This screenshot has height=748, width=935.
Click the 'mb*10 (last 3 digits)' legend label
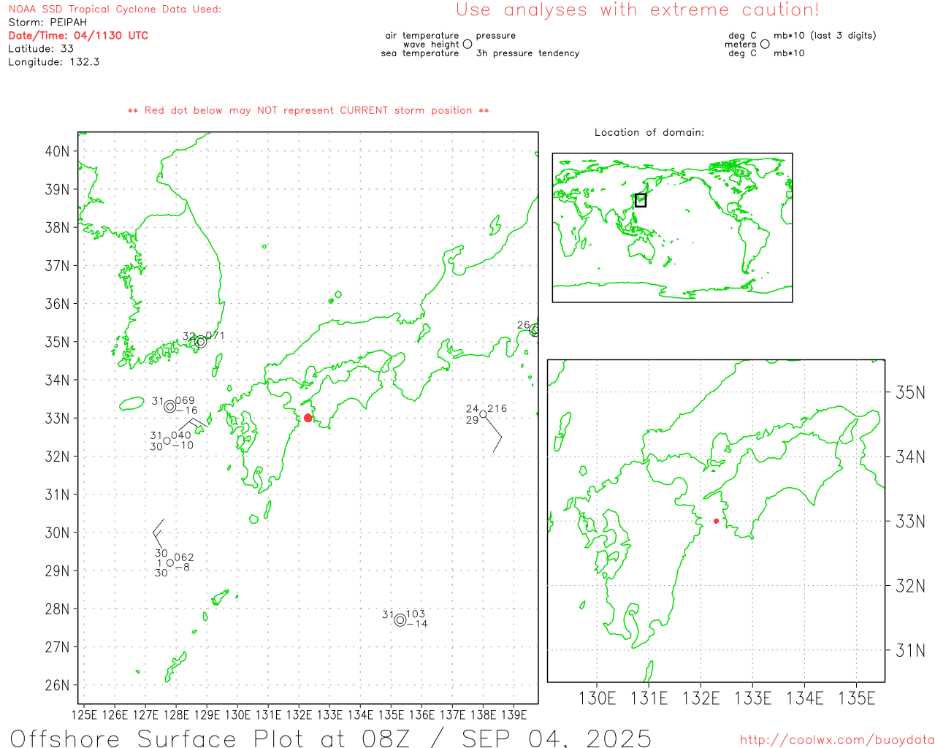point(825,35)
